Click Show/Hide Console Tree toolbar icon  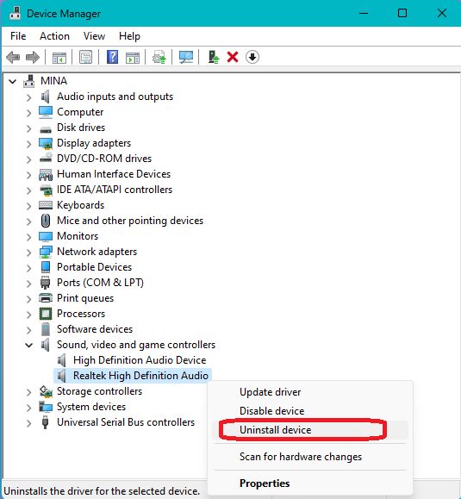point(59,58)
